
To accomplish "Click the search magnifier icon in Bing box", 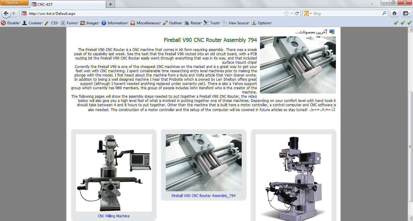I will coord(384,13).
